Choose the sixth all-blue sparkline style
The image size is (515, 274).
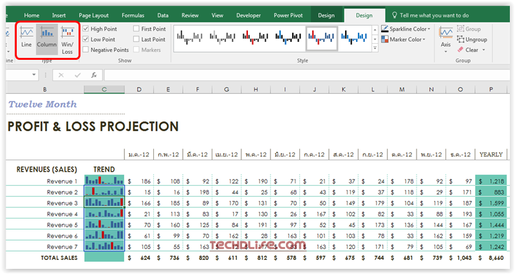pos(354,37)
